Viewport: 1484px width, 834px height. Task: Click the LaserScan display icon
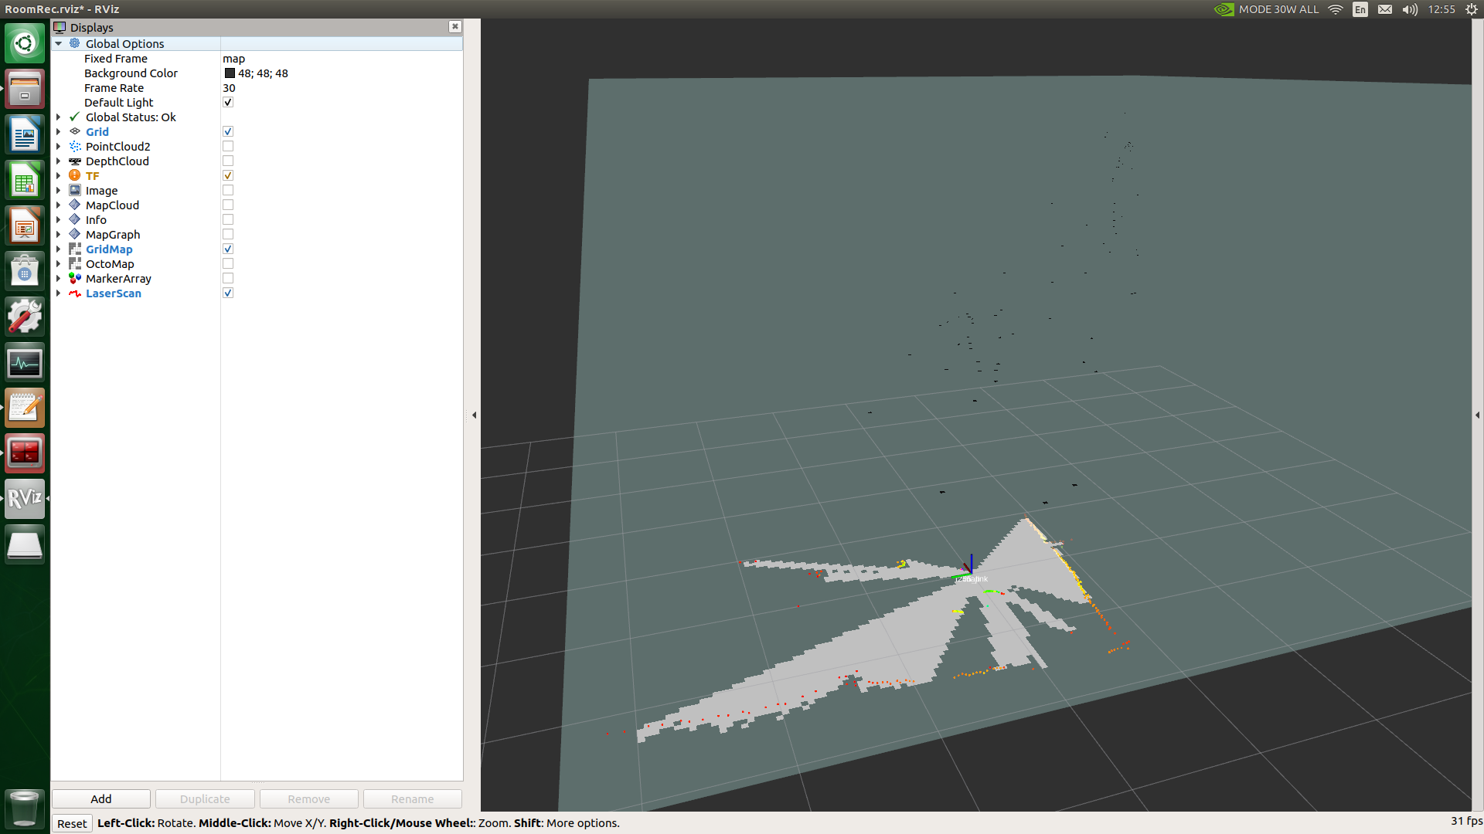click(x=75, y=293)
